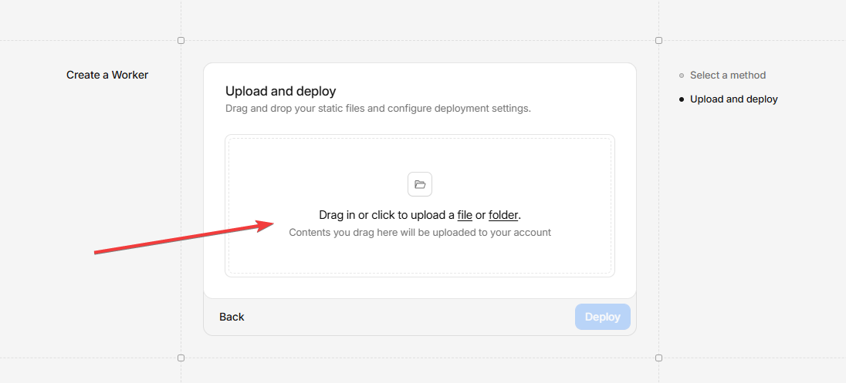
Task: Click the bottom-left corner handle of the frame
Action: [x=181, y=358]
